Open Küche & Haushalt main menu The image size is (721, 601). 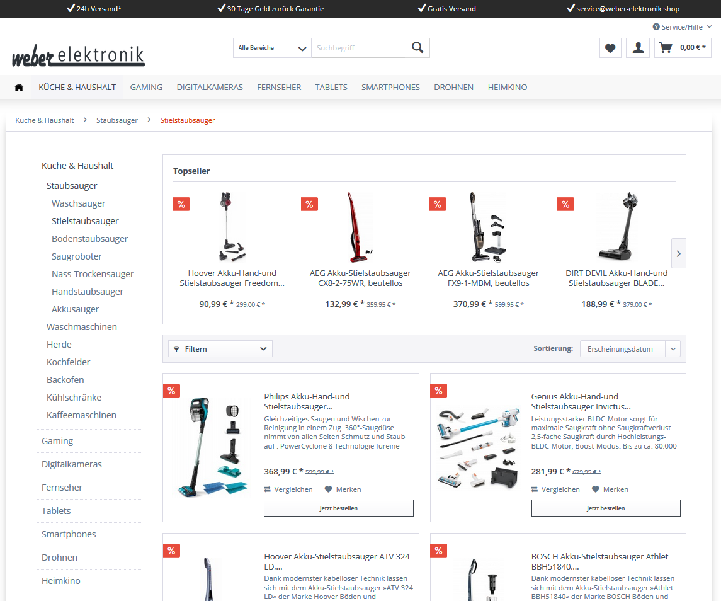coord(77,88)
